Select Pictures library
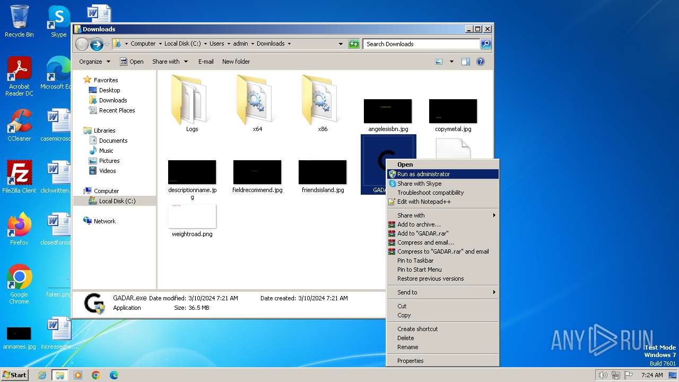 pyautogui.click(x=109, y=161)
